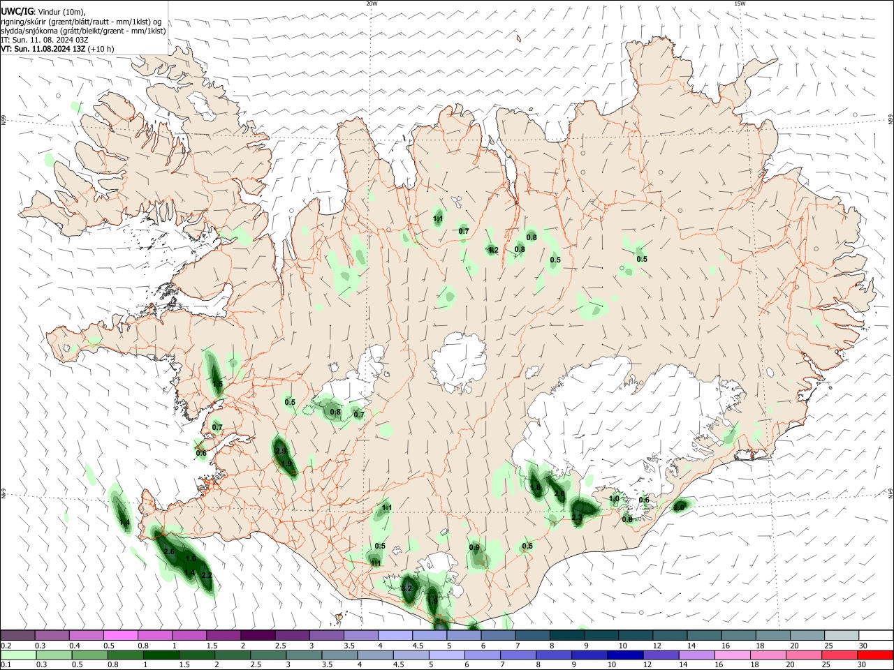Select the bright pink swatch between 0.5 and 0.8
This screenshot has height=670, width=894.
click(120, 635)
